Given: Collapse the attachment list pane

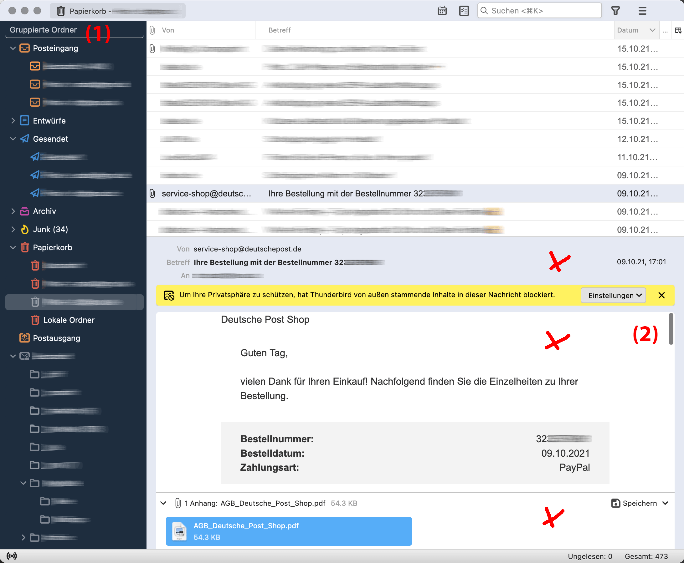Looking at the screenshot, I should [x=163, y=503].
